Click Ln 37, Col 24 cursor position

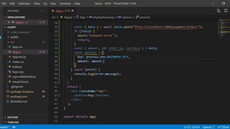click(x=192, y=127)
